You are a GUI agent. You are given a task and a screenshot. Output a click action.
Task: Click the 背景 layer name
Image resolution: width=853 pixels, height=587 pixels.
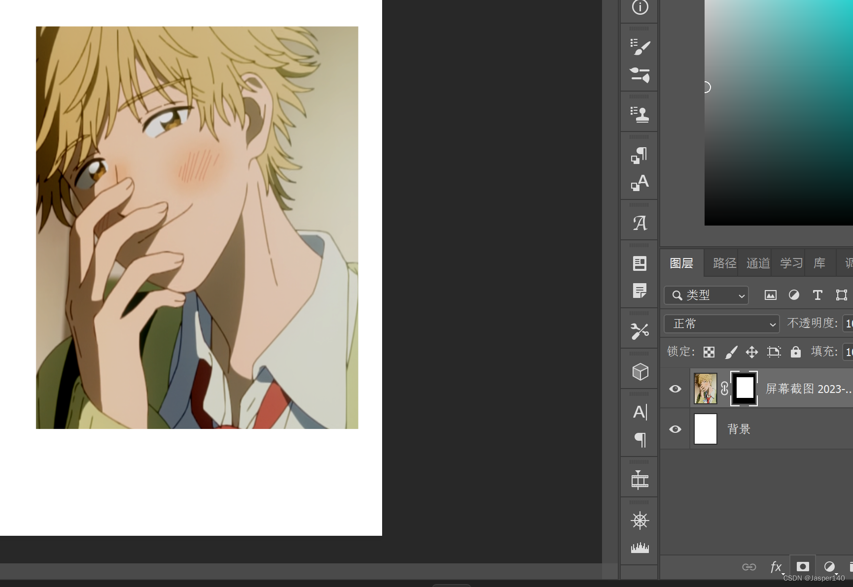739,429
